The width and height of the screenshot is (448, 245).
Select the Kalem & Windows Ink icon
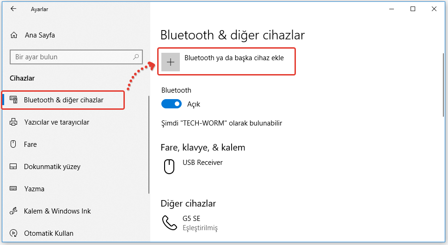tap(14, 211)
